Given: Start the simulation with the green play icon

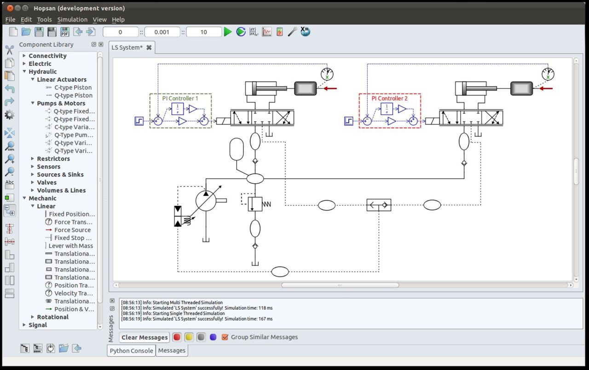Looking at the screenshot, I should click(x=228, y=32).
